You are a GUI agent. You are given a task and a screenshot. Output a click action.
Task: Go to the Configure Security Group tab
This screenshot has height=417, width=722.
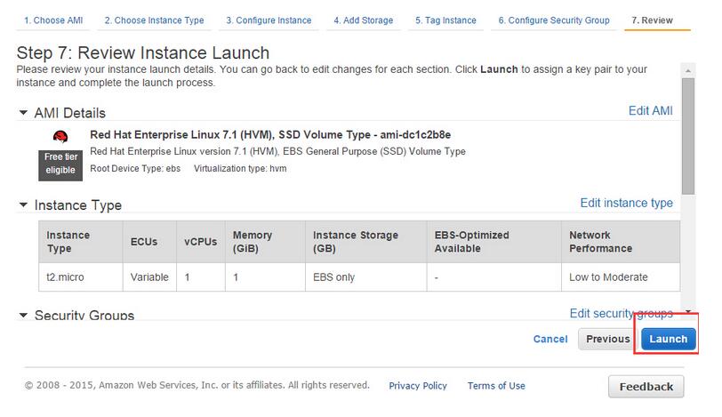click(553, 20)
